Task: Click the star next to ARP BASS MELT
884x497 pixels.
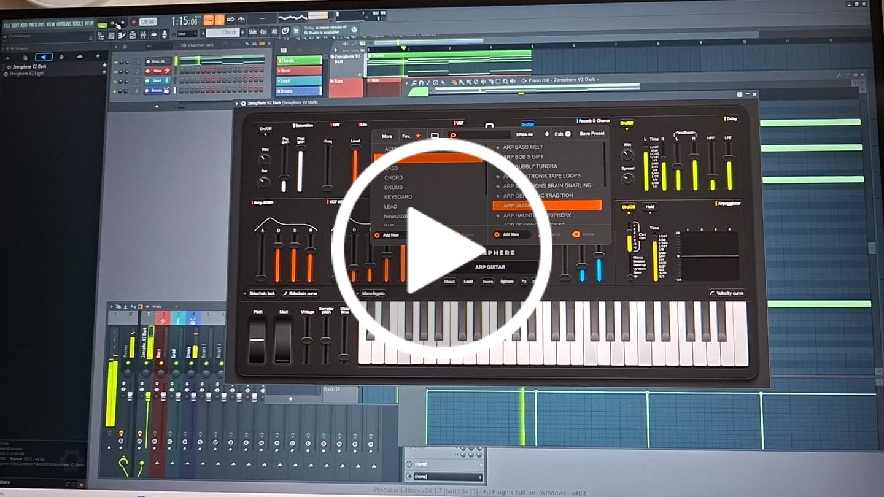Action: tap(498, 147)
